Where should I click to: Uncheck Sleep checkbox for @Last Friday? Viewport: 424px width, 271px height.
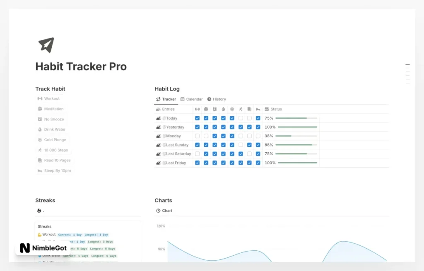258,163
